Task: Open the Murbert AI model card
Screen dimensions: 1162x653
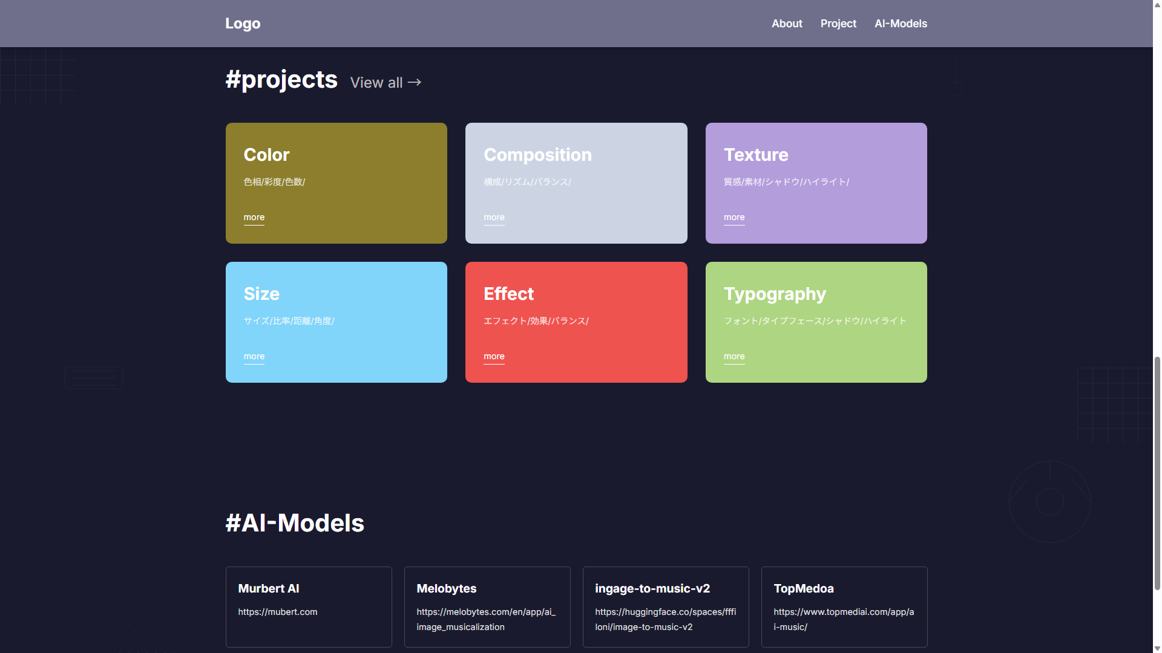Action: pos(309,606)
